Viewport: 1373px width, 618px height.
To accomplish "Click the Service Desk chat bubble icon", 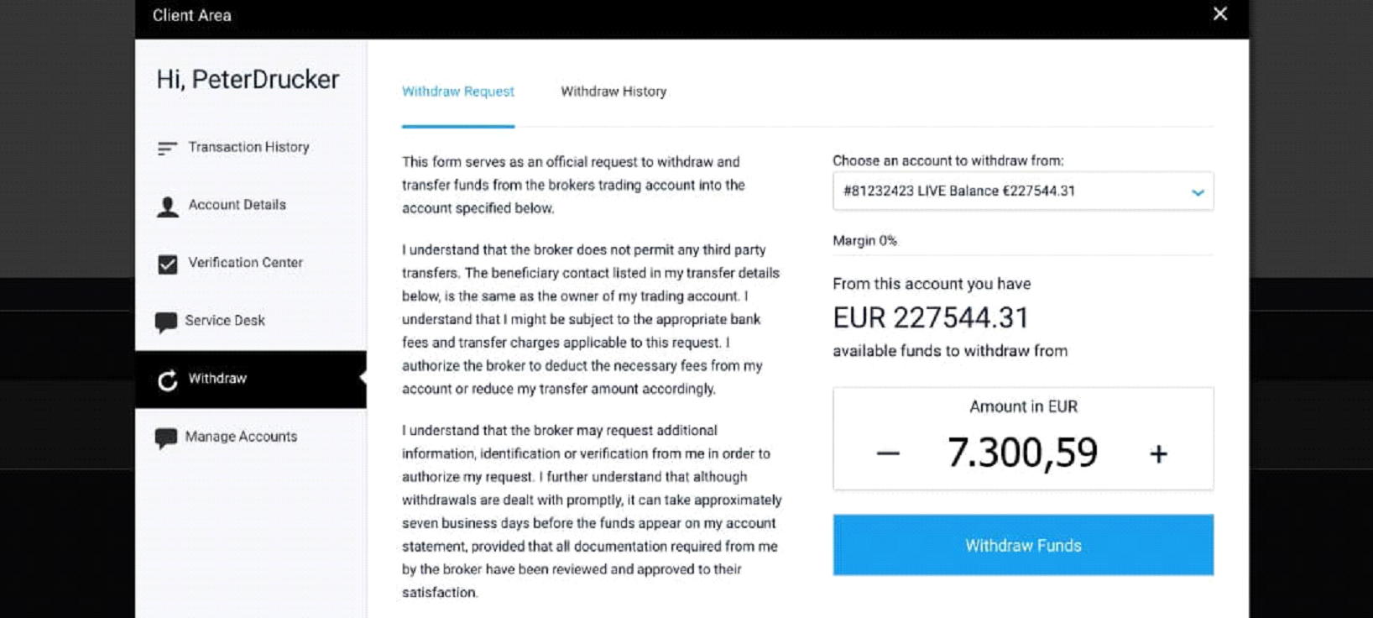I will (x=166, y=322).
